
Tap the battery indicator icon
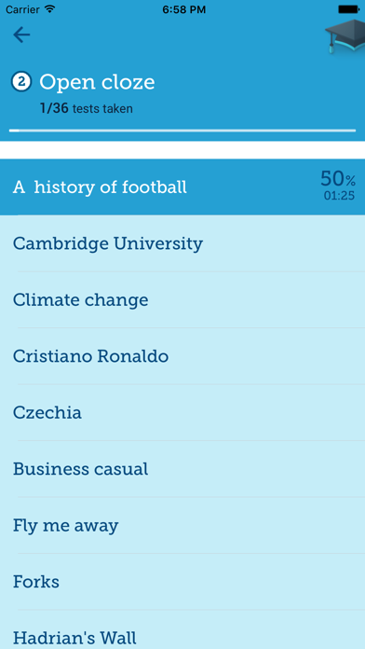348,9
